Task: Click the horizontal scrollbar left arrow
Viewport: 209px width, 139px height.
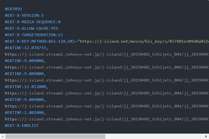Action: point(2,137)
